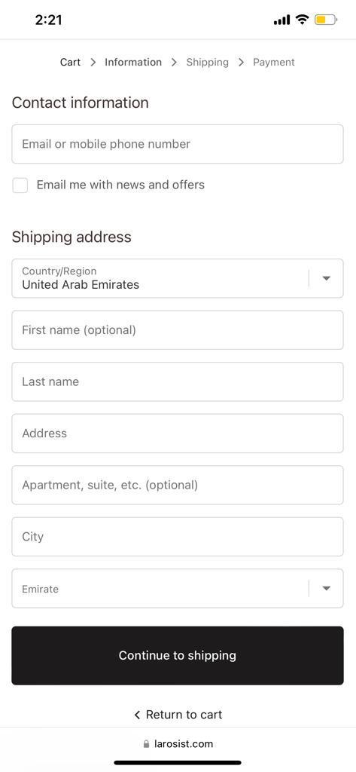Select the United Arab Emirates country field
356x772 pixels.
(x=178, y=278)
